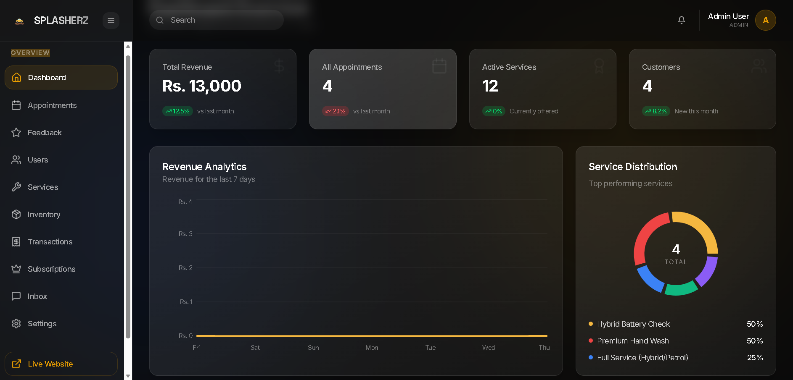Click the Inventory box icon
This screenshot has width=793, height=380.
[16, 215]
